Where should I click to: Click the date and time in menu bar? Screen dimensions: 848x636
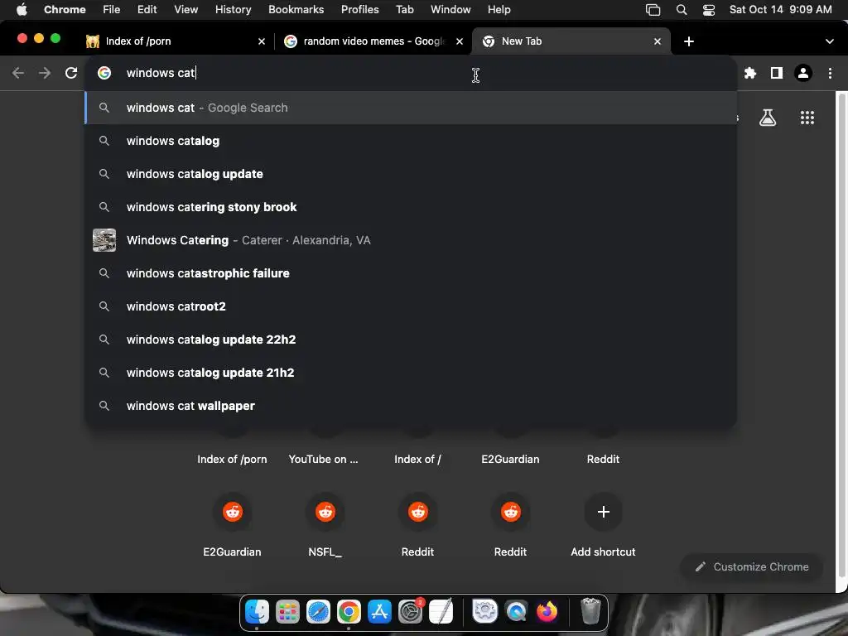pos(780,10)
